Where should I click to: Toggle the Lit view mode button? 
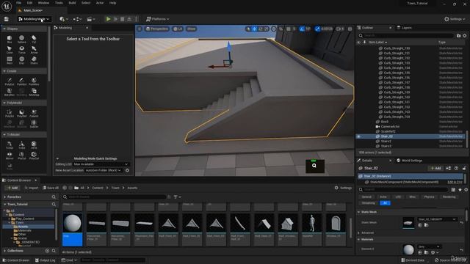point(178,29)
